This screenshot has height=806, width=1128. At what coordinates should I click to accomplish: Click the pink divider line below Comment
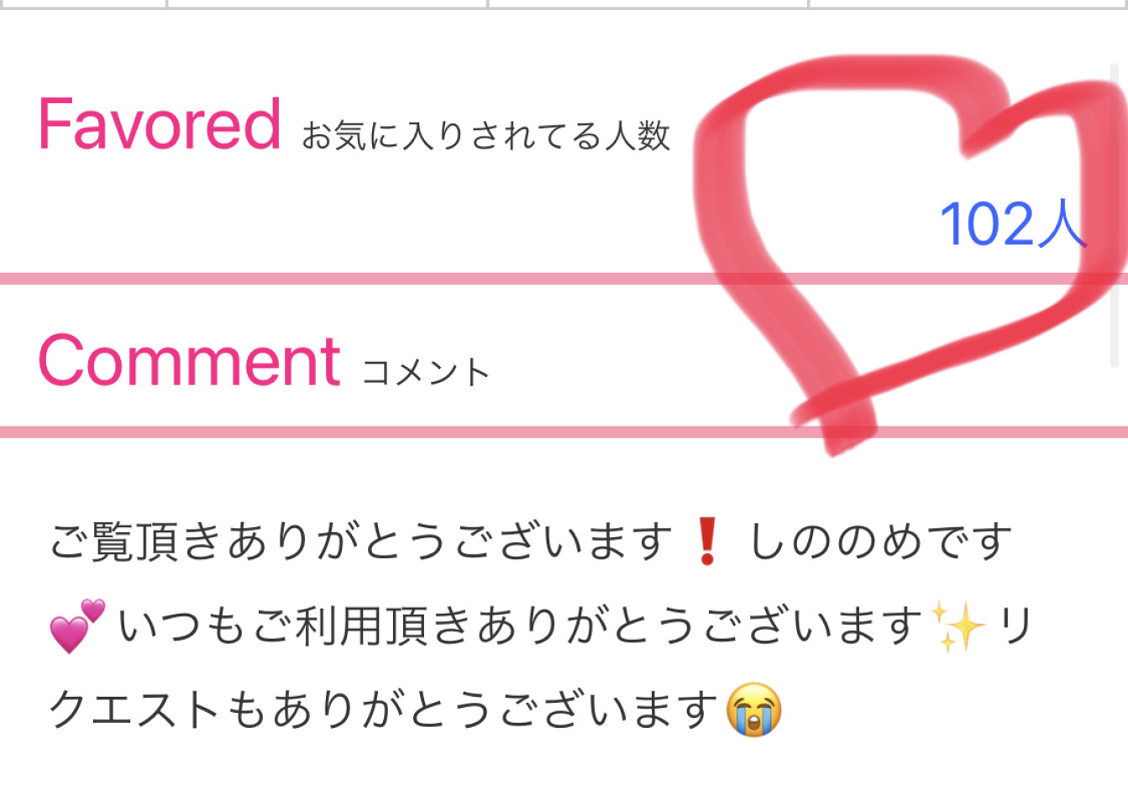click(x=564, y=432)
